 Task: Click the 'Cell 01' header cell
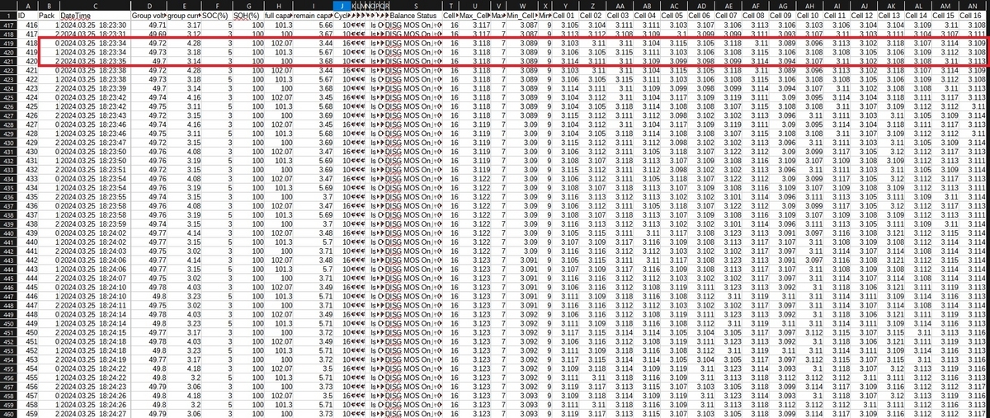565,16
